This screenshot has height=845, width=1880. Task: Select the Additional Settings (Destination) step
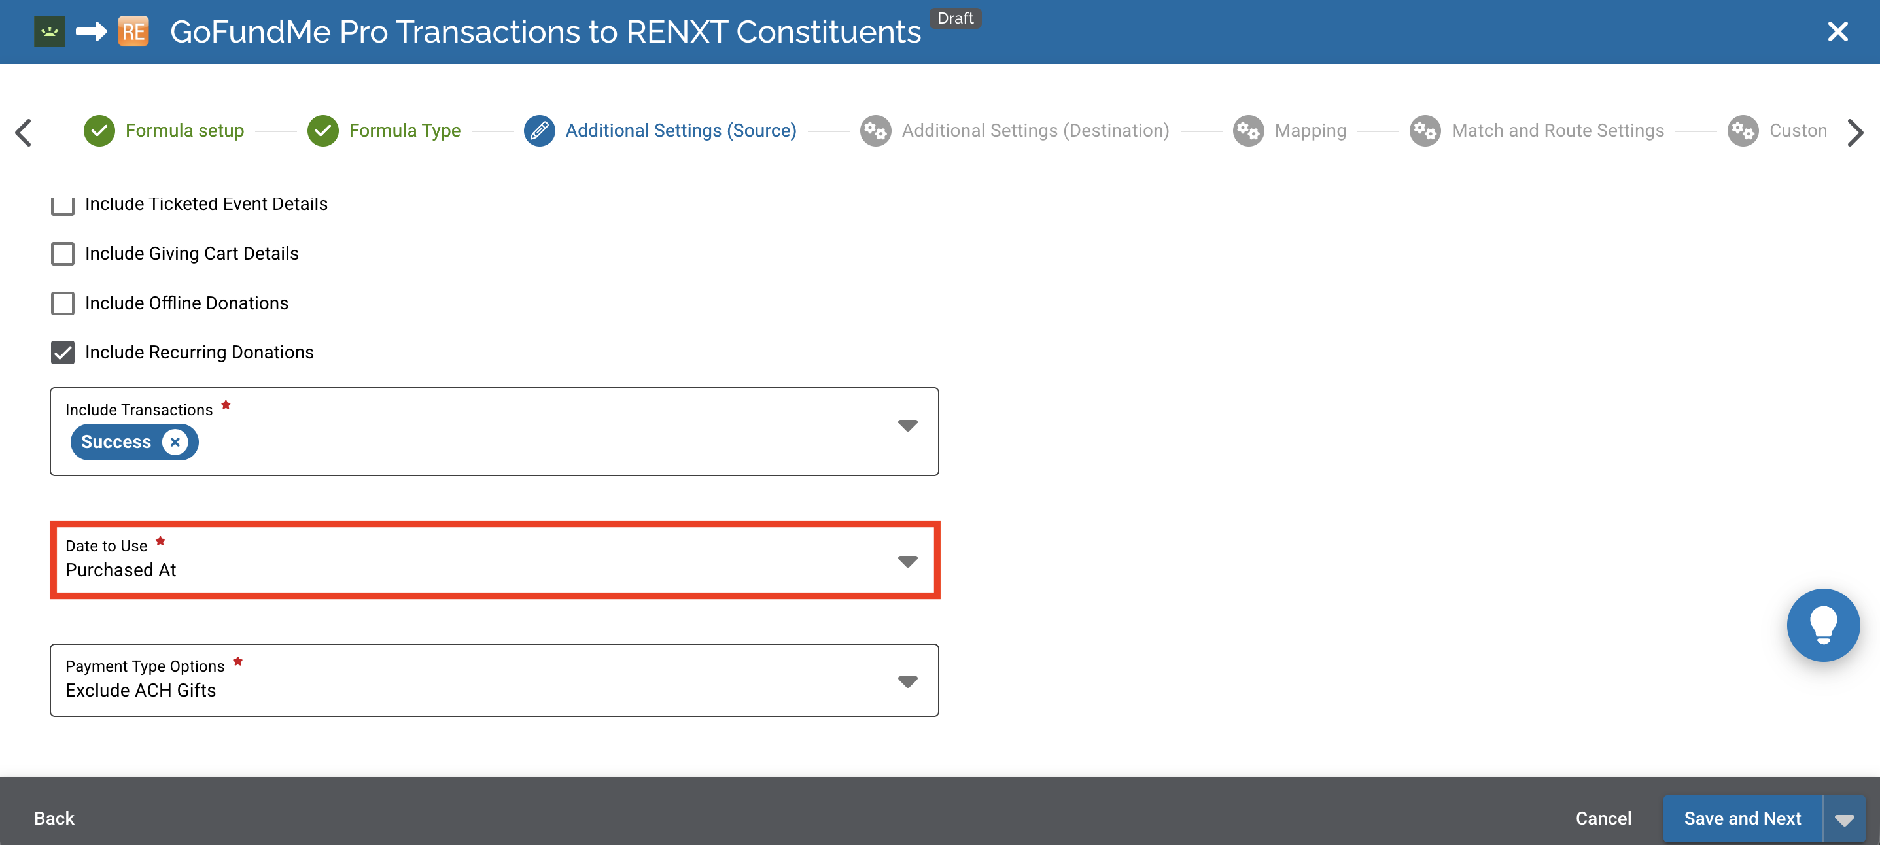(x=1036, y=131)
